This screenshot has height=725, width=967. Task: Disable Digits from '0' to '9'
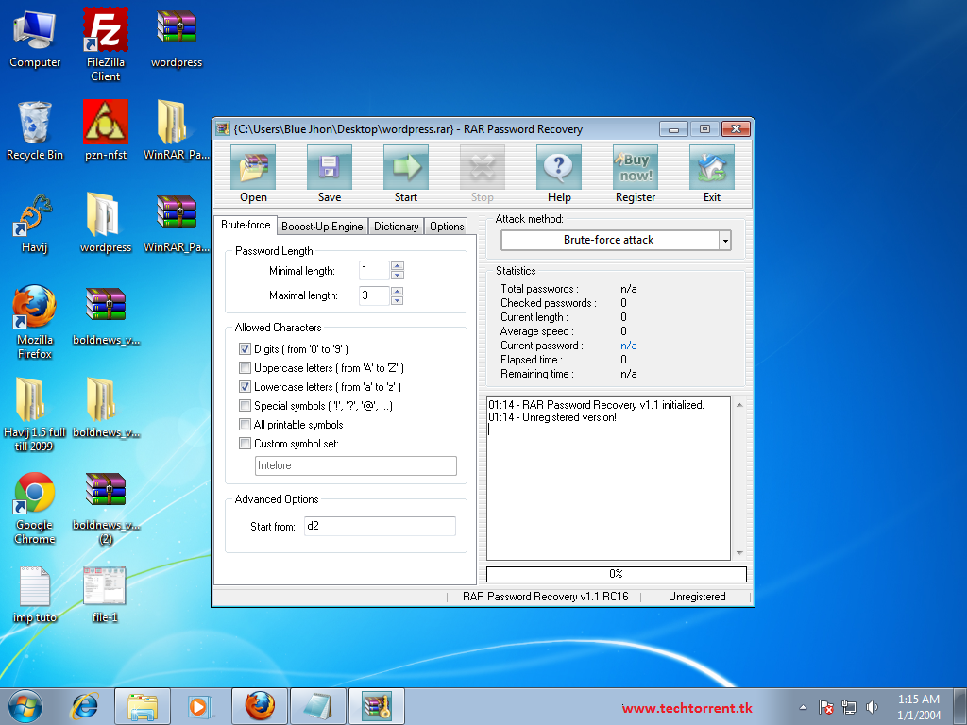pos(245,349)
